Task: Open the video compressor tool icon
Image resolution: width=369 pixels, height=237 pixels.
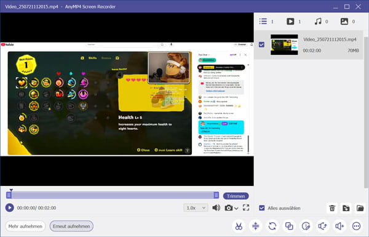Action: coord(255,226)
